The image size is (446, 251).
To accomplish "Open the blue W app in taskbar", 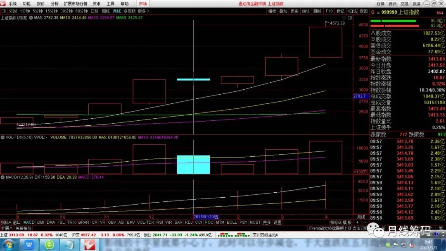I will [29, 245].
